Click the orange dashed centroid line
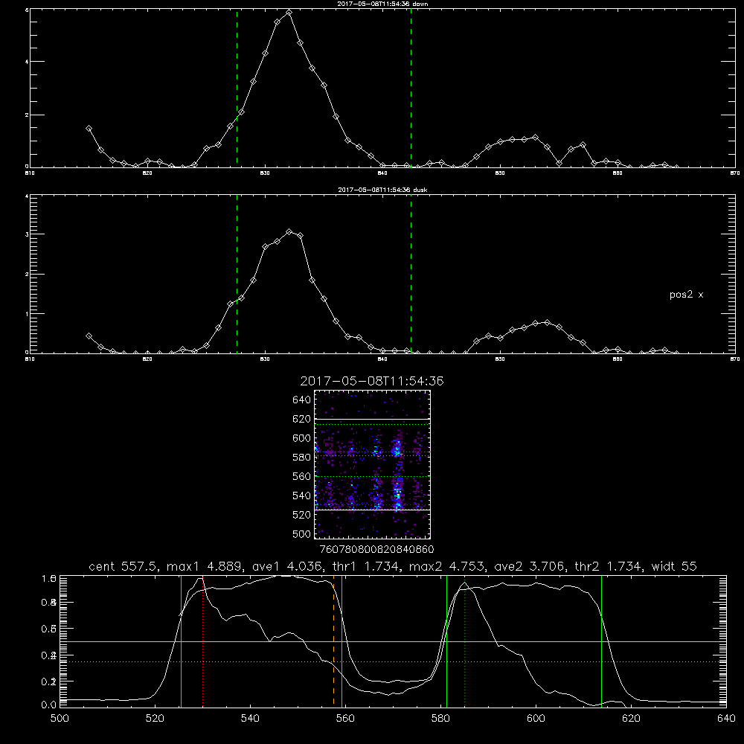Screen dimensions: 744x744 point(333,641)
